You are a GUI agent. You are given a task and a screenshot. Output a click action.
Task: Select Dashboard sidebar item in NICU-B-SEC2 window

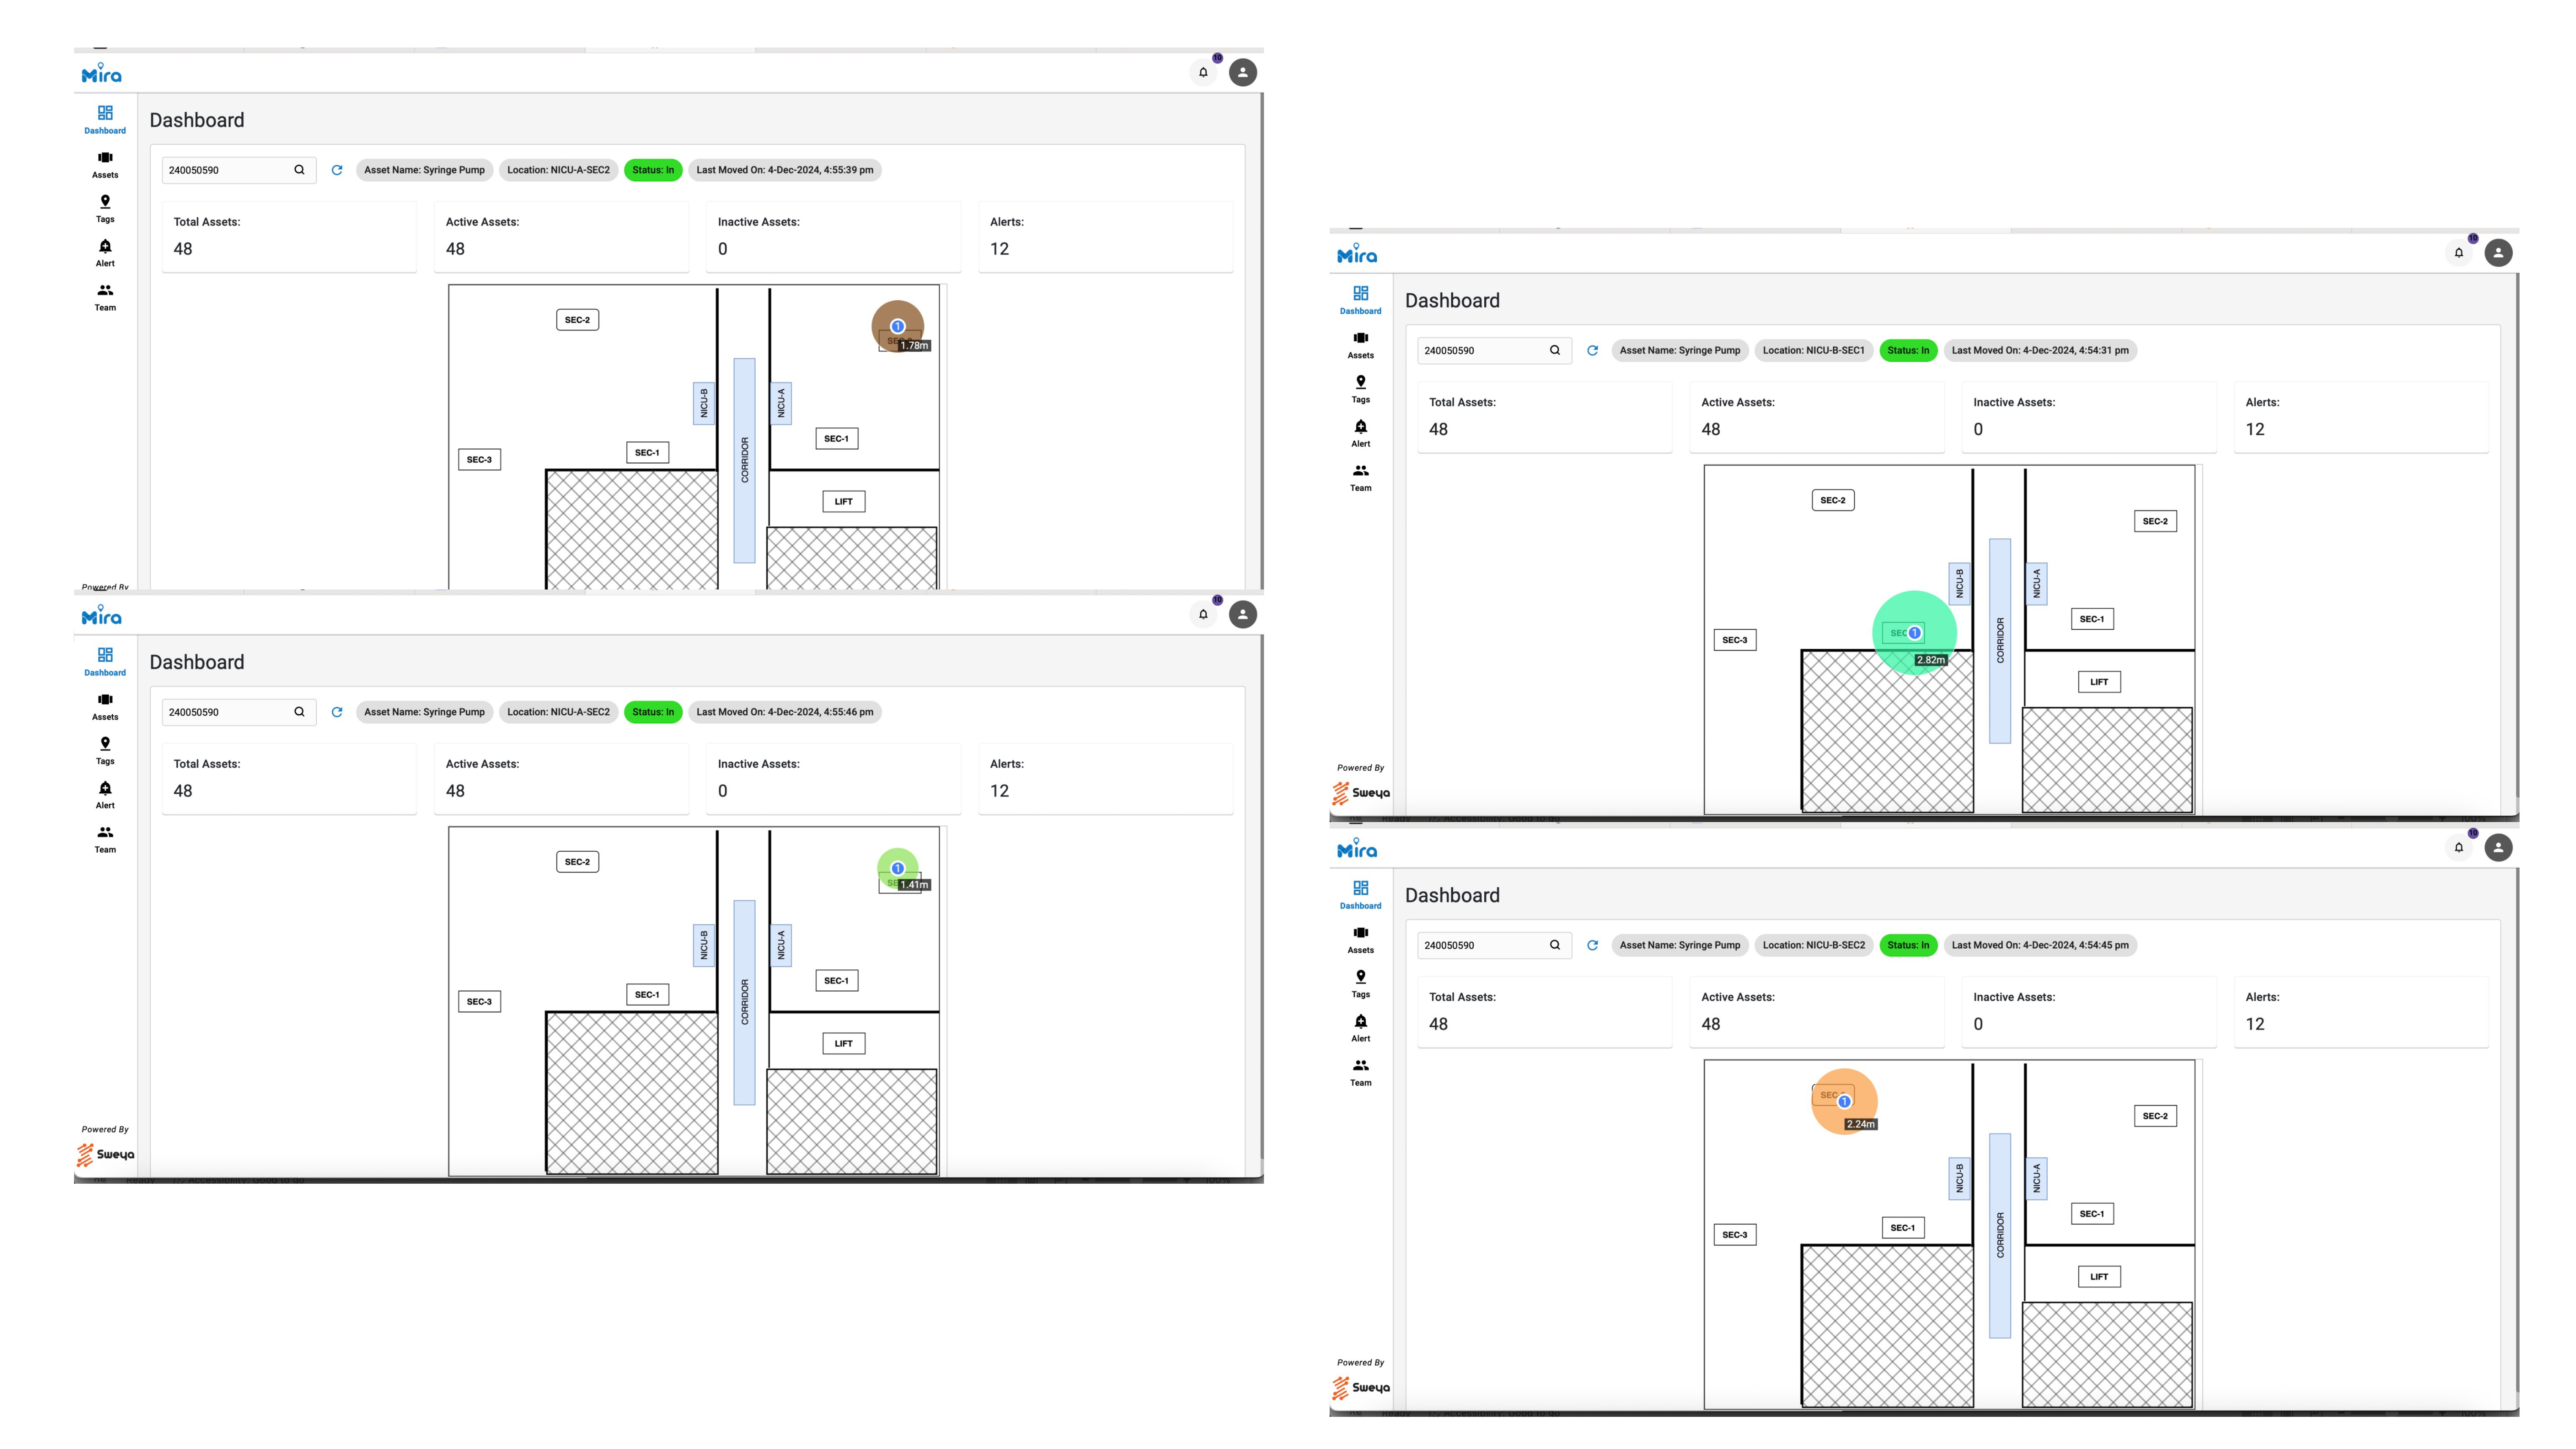(1361, 895)
